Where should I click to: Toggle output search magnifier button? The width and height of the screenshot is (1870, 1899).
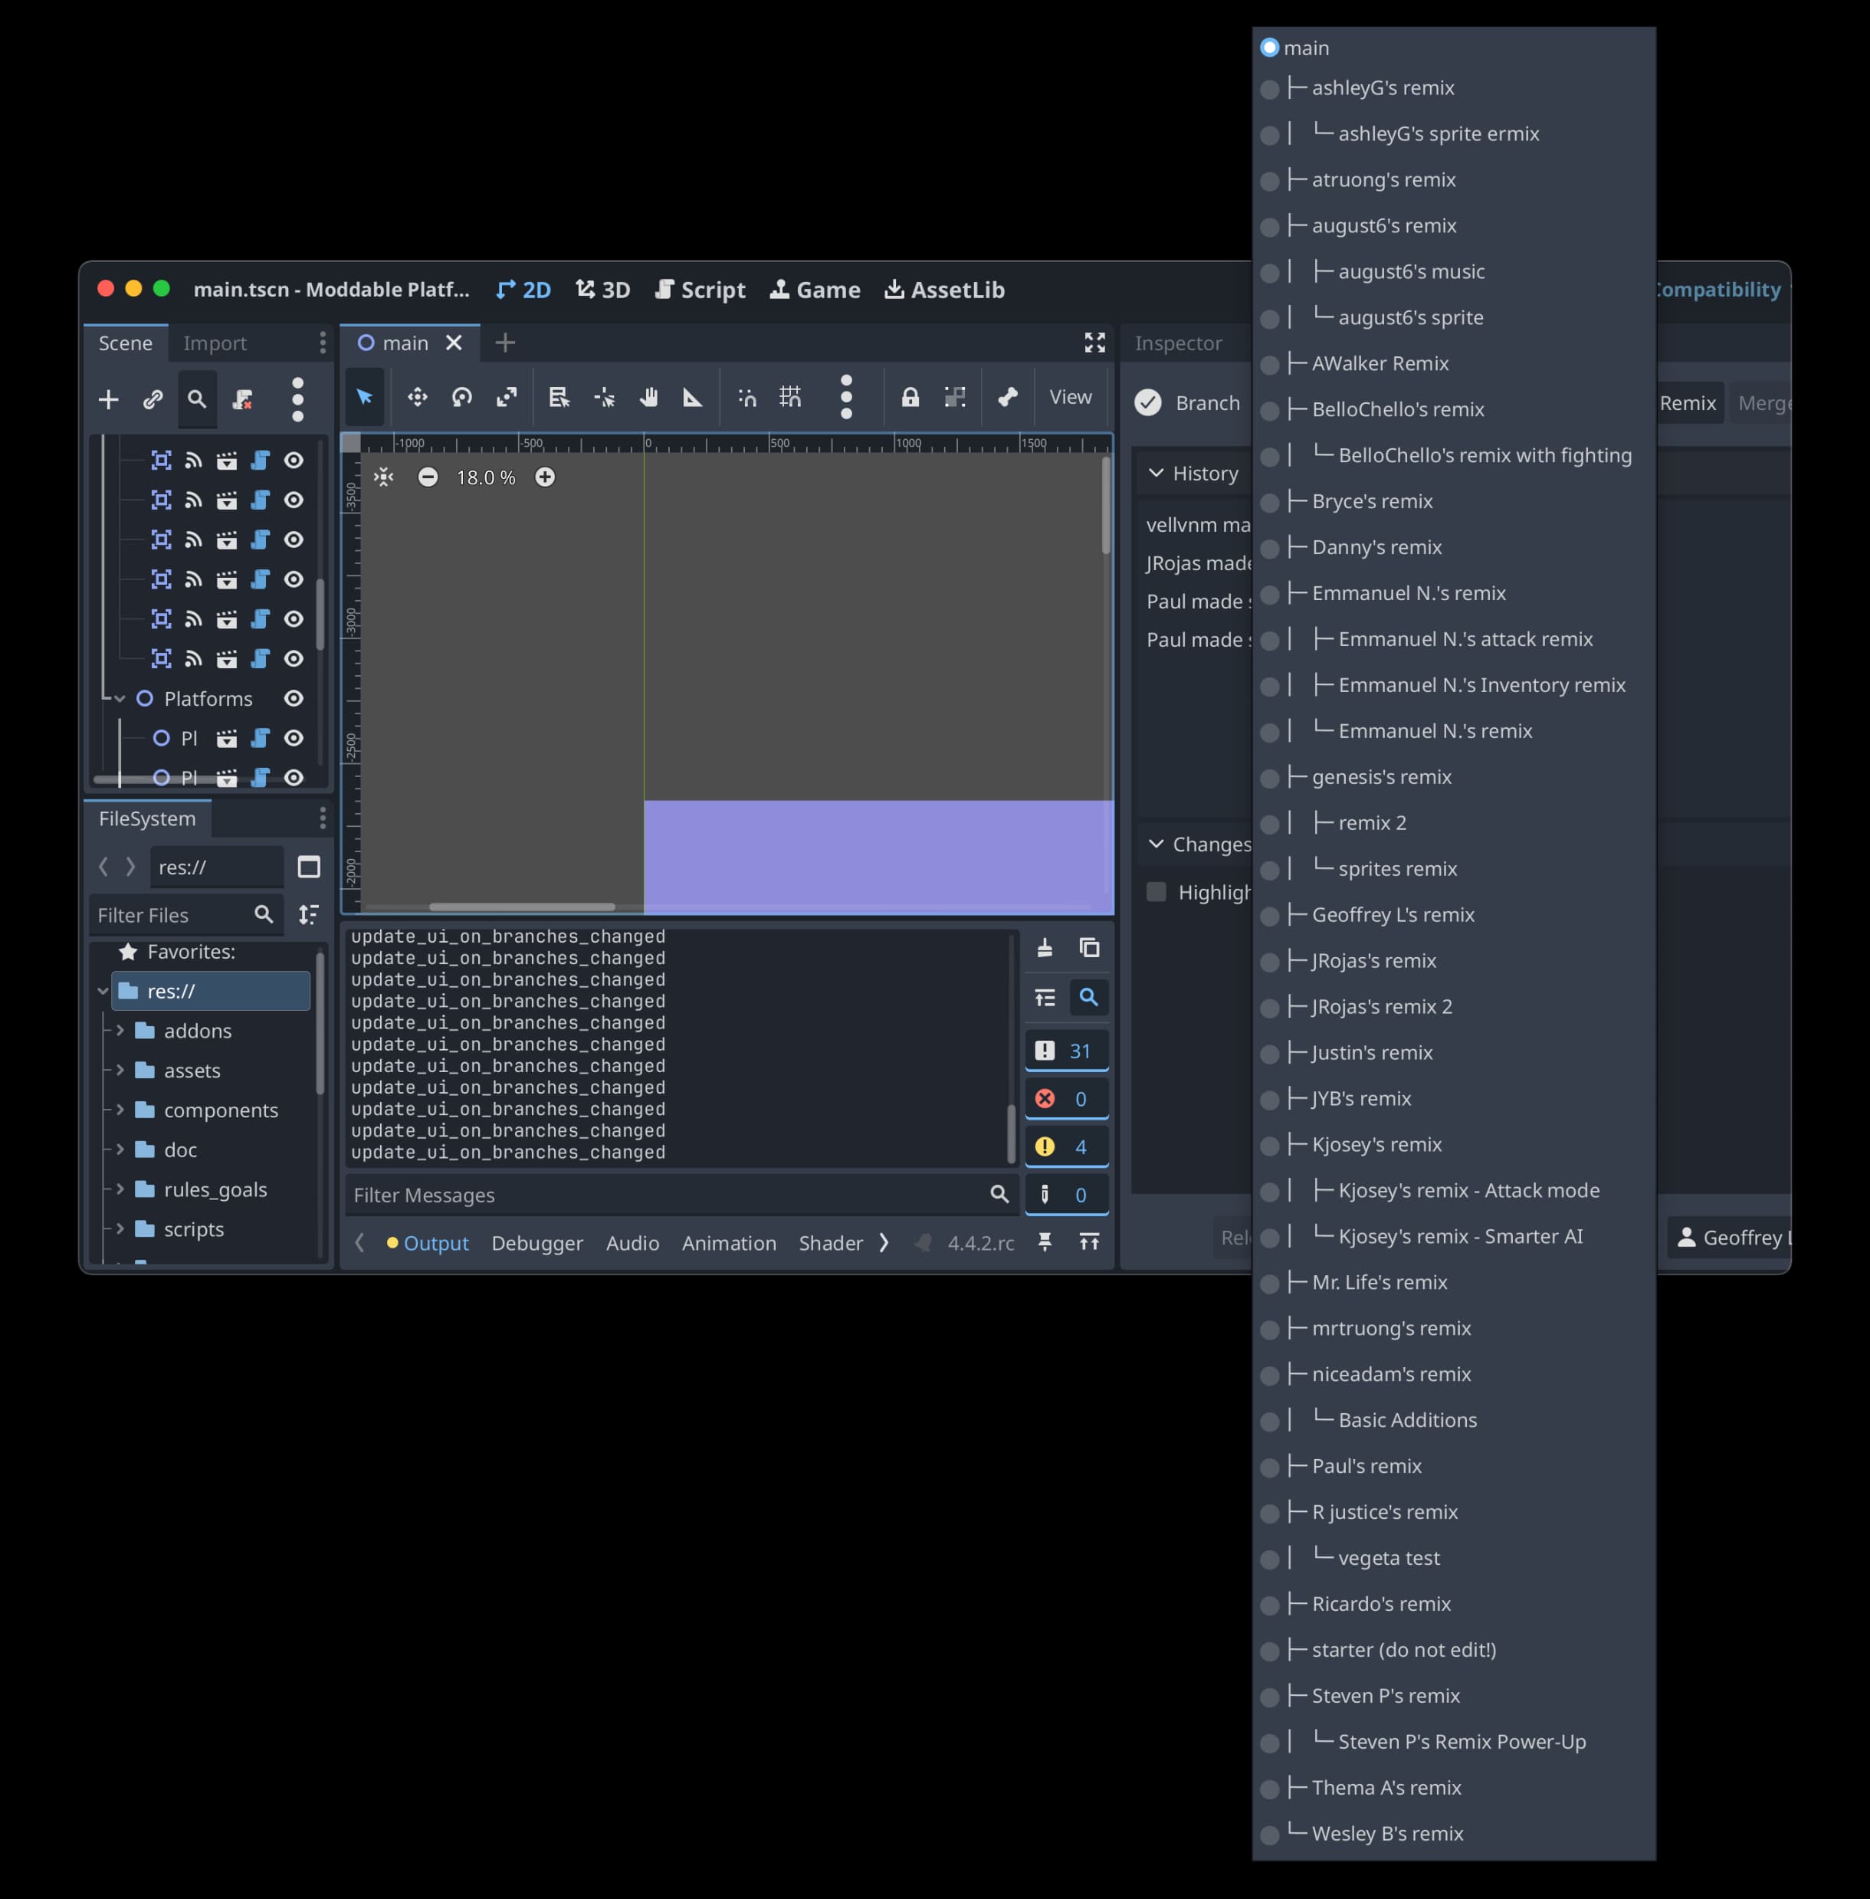(x=1089, y=998)
